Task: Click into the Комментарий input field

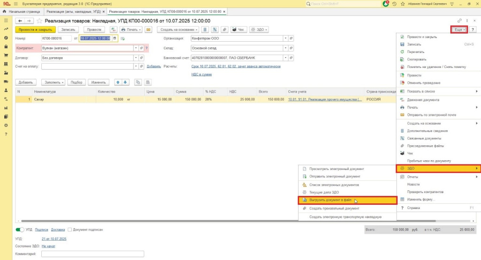Action: 93,253
